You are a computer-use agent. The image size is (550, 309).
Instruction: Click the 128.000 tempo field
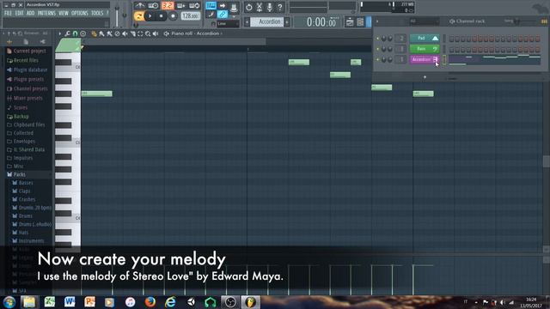(191, 16)
